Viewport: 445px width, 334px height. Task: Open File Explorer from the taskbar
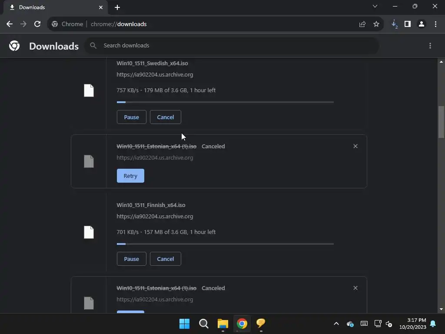223,324
